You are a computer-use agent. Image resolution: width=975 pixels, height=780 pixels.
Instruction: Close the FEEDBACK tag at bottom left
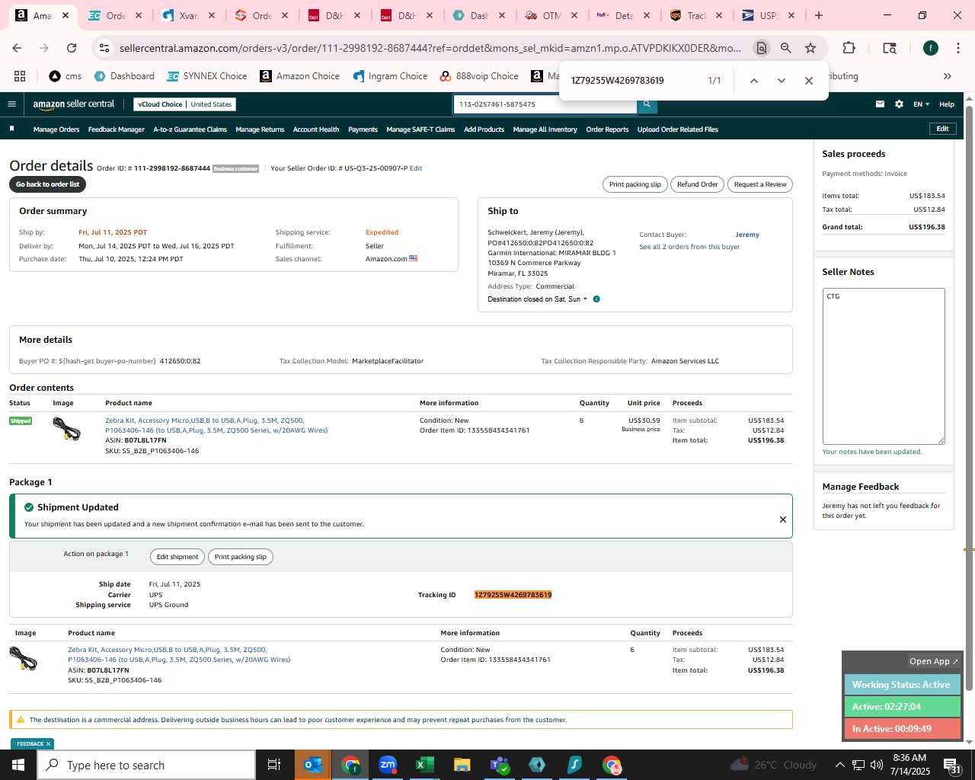pyautogui.click(x=48, y=744)
